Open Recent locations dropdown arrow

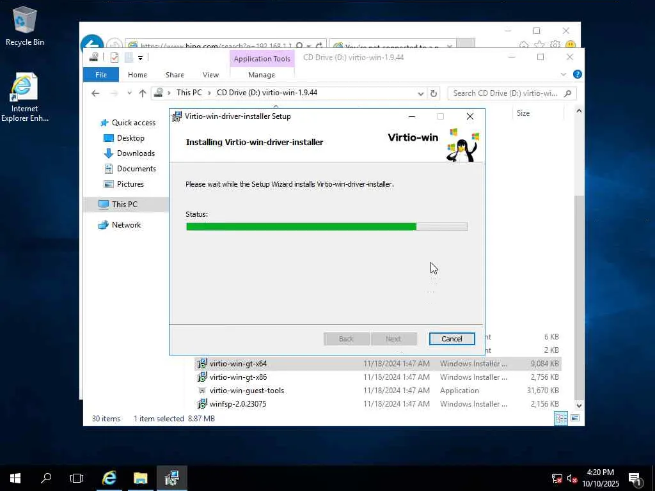(129, 93)
